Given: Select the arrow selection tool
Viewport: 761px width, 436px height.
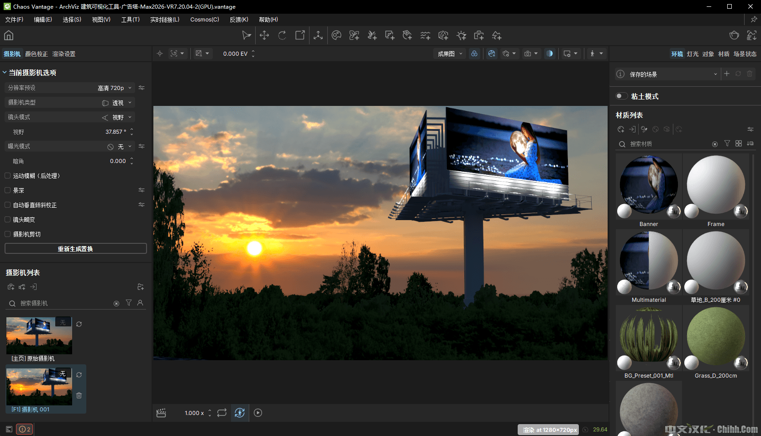Looking at the screenshot, I should click(247, 36).
